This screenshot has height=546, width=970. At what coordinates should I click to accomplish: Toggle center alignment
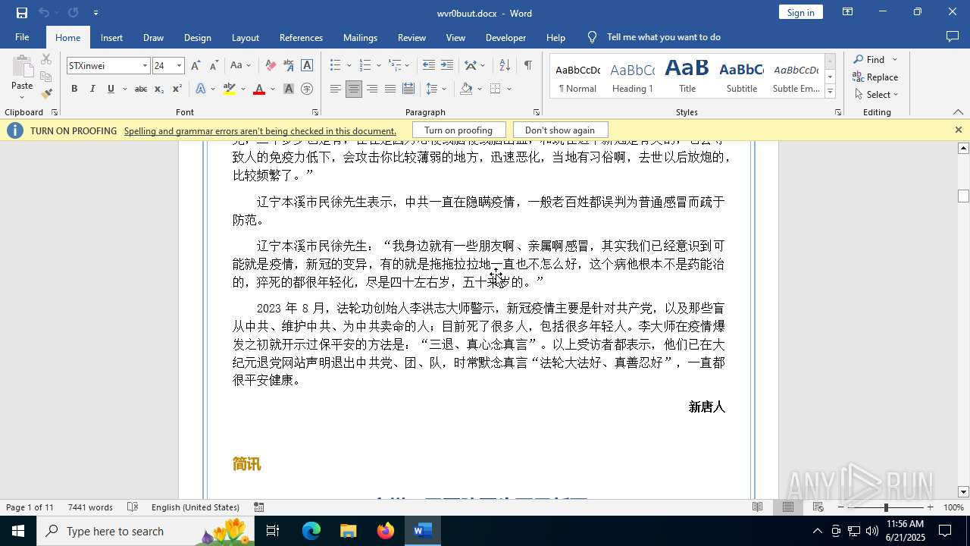354,89
